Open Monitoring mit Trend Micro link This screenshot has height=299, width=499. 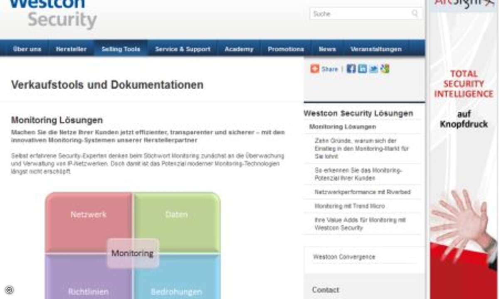pos(350,206)
